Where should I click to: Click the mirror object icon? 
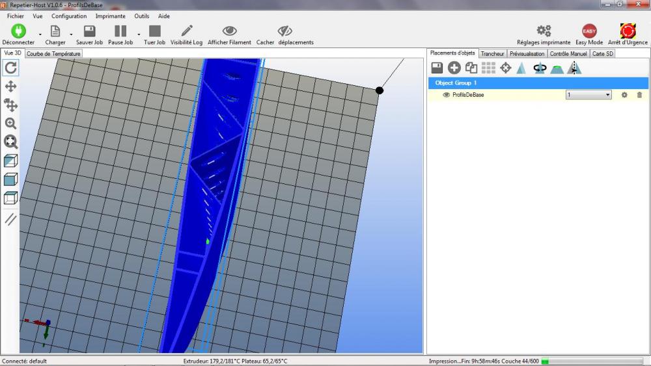point(574,68)
